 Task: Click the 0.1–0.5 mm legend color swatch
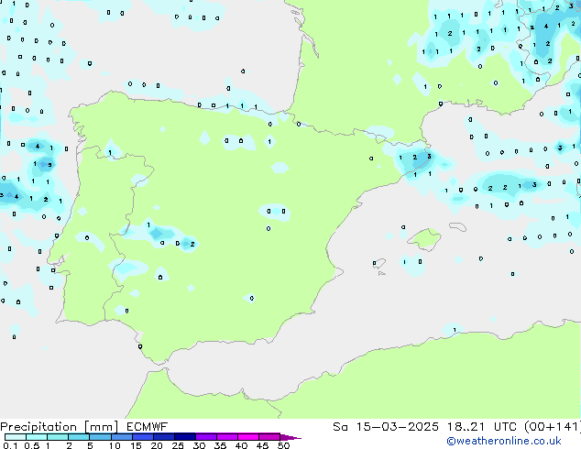click(16, 437)
